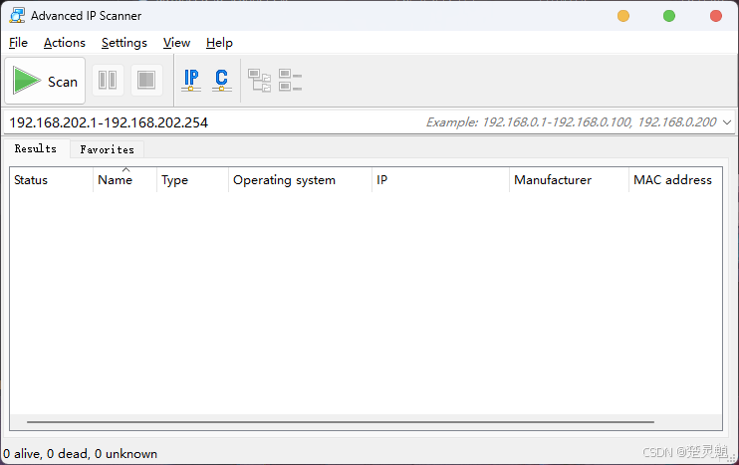
Task: Open the Settings menu
Action: tap(124, 43)
